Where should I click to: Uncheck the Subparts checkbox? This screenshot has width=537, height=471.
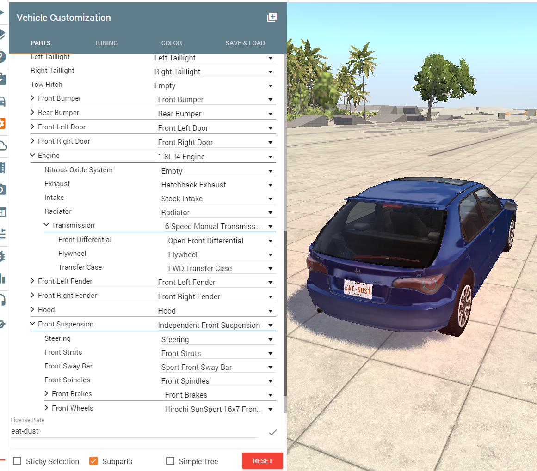(93, 461)
